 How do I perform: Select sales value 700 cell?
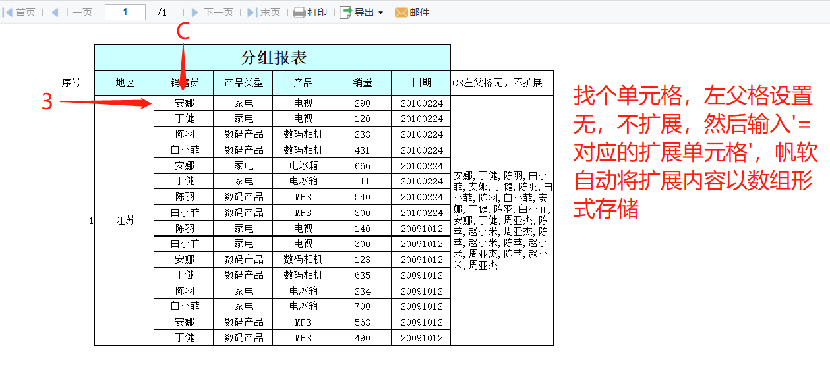[362, 306]
